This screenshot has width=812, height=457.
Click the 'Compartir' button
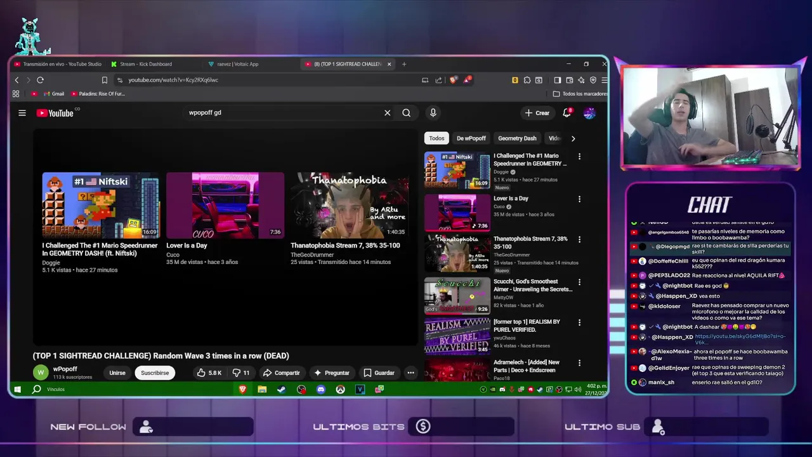pyautogui.click(x=281, y=373)
